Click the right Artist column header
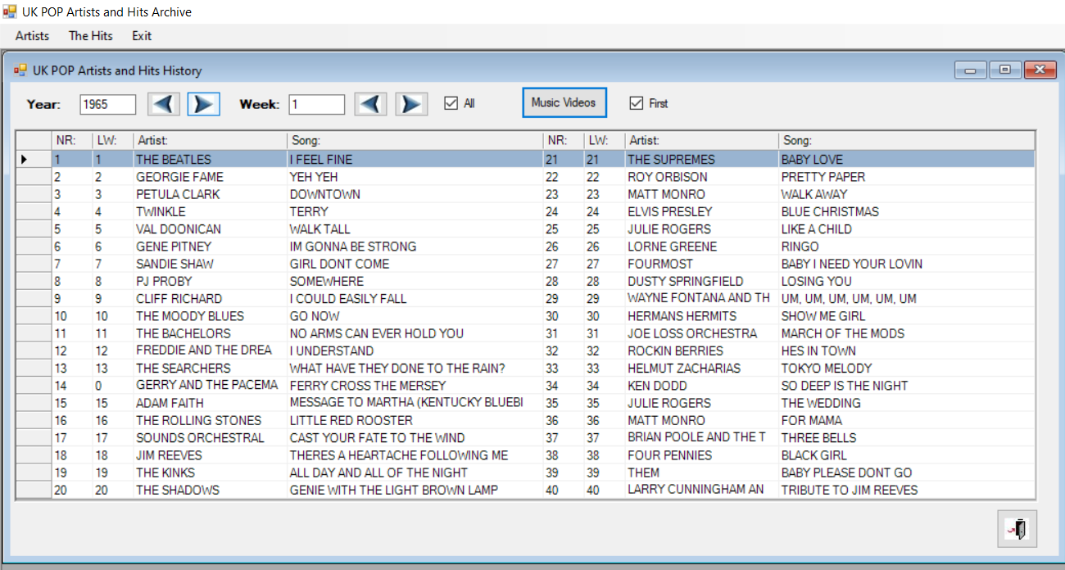This screenshot has height=570, width=1065. [x=702, y=141]
